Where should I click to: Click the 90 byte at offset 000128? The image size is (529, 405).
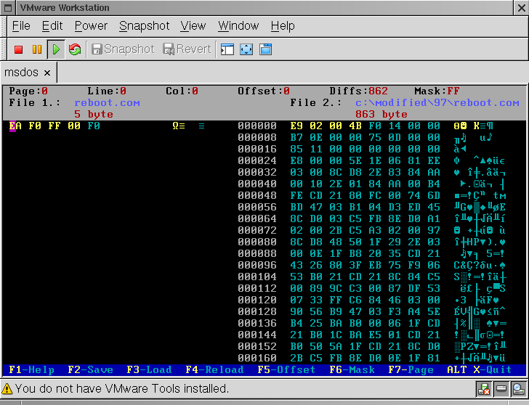[x=296, y=311]
